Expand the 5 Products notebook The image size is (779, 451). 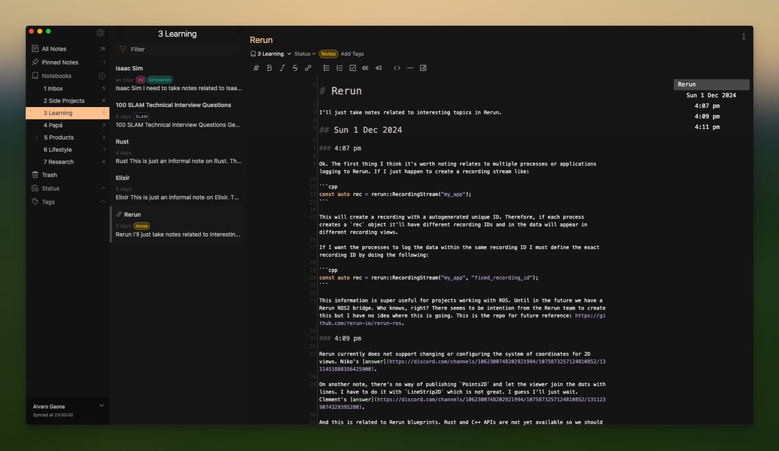click(x=36, y=138)
